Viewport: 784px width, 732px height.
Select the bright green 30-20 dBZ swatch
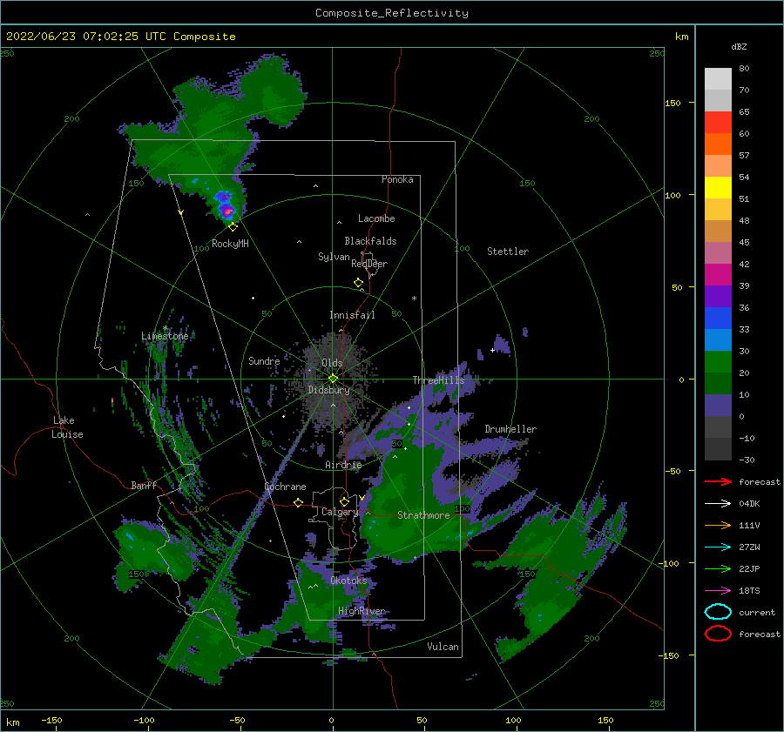tap(718, 361)
